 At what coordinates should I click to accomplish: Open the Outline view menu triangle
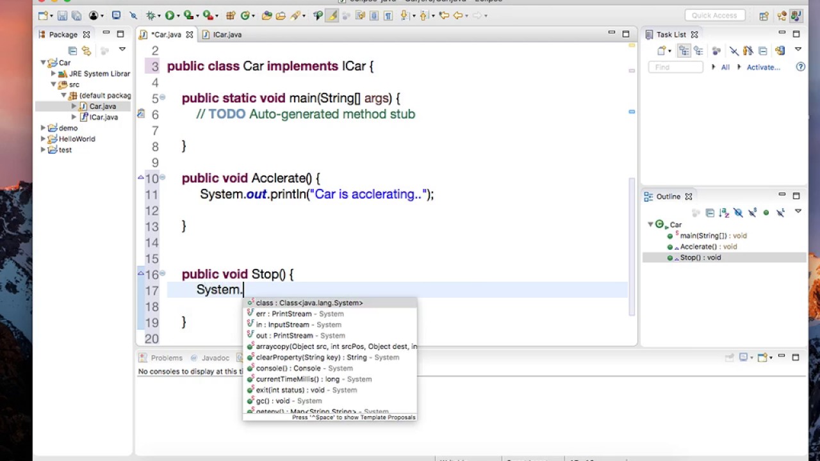[798, 211]
